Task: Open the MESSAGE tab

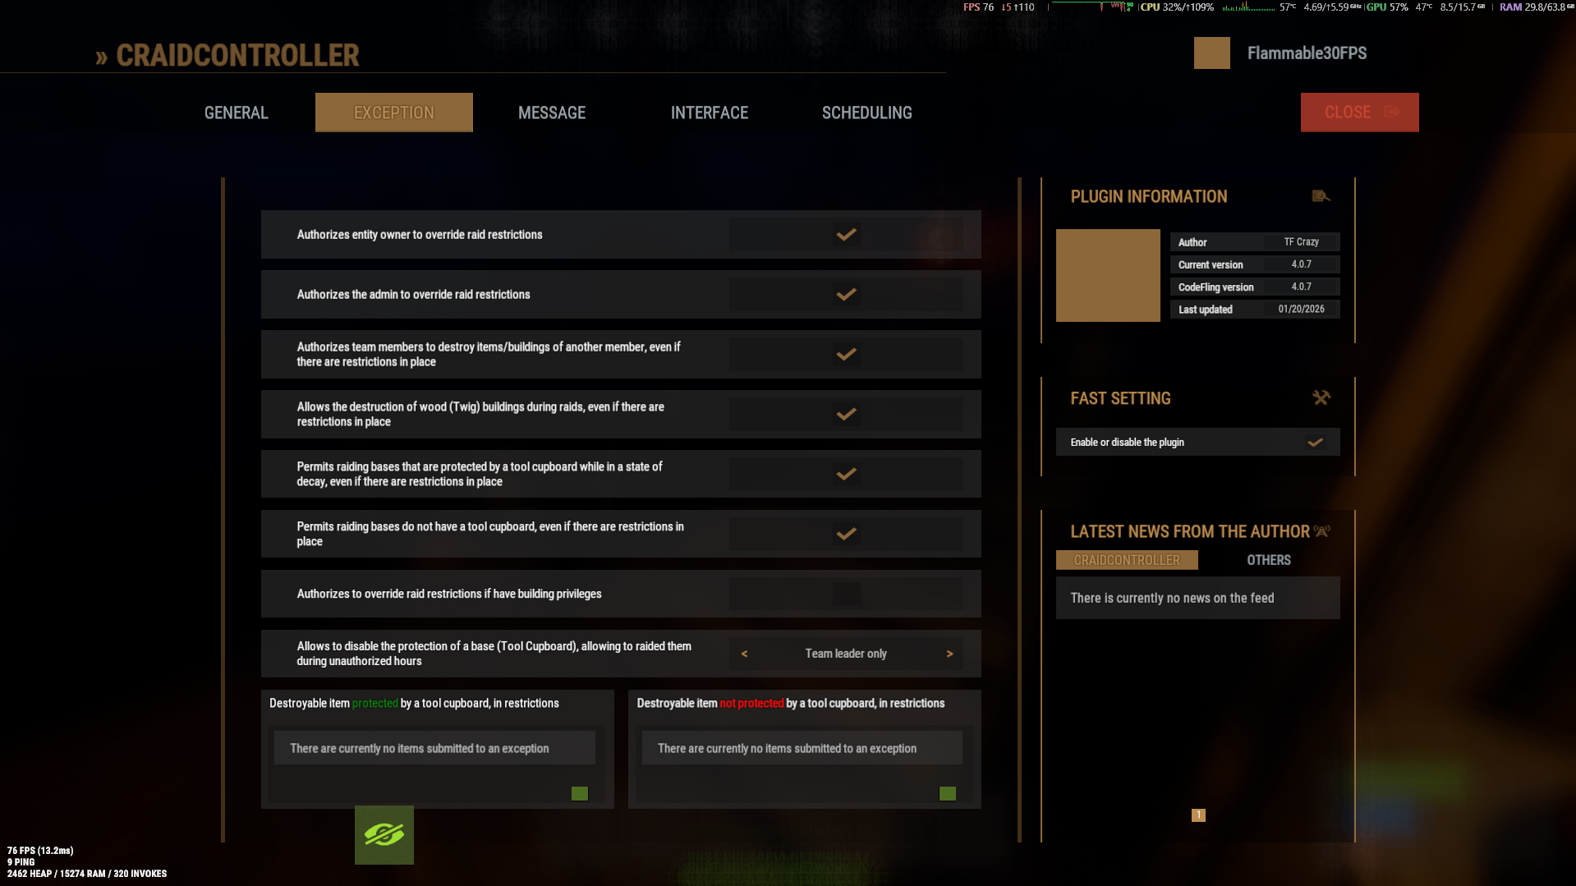Action: [x=552, y=112]
